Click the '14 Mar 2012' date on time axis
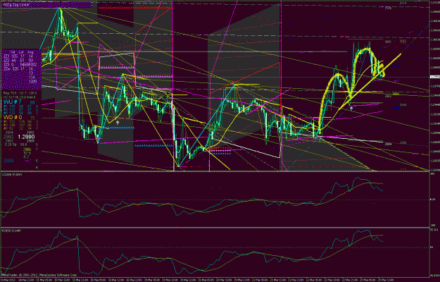The height and width of the screenshot is (282, 440). click(x=6, y=280)
